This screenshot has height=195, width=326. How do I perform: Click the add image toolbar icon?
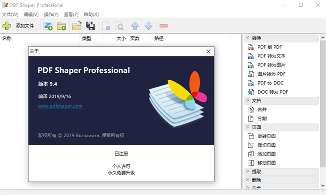[48, 26]
